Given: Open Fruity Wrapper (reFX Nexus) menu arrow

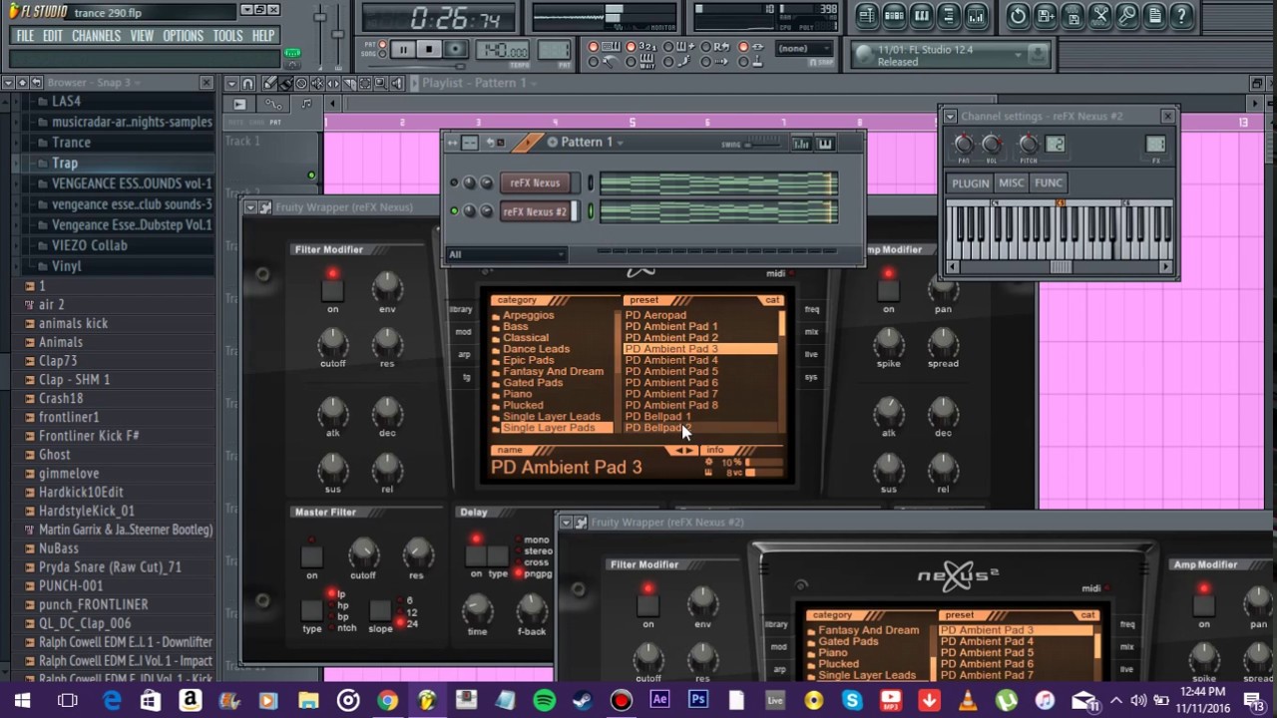Looking at the screenshot, I should point(251,207).
